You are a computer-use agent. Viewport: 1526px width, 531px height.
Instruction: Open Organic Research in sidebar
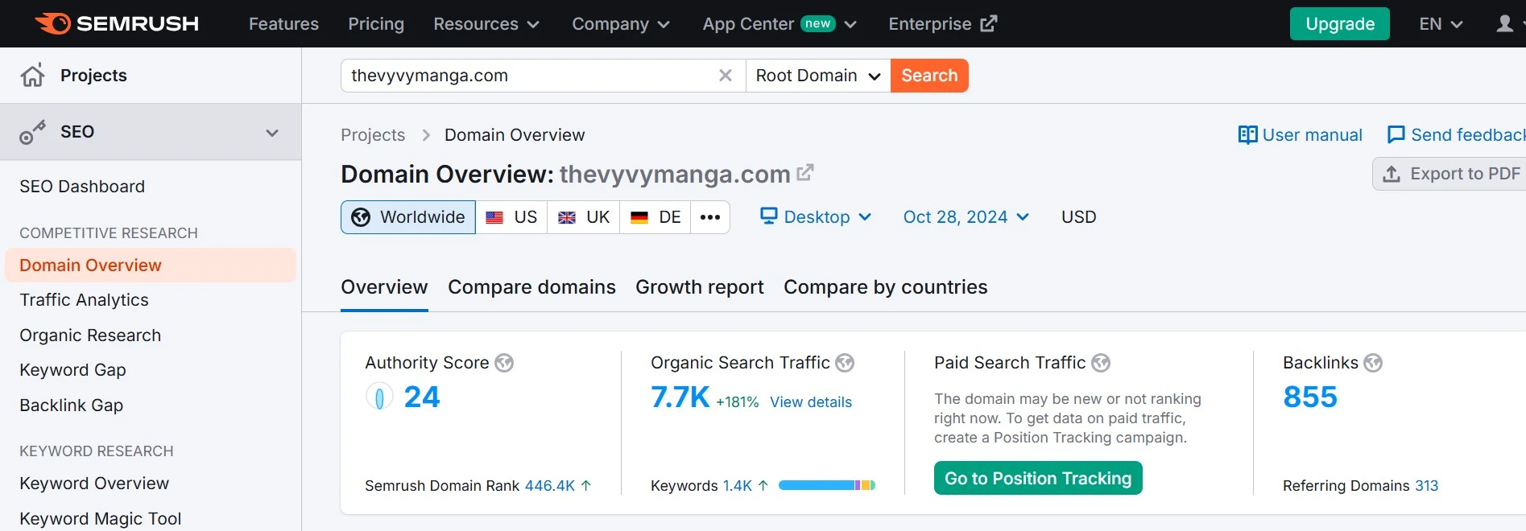pos(90,335)
